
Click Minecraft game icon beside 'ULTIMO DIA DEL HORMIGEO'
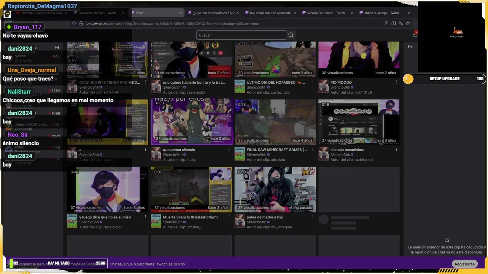[x=239, y=86]
